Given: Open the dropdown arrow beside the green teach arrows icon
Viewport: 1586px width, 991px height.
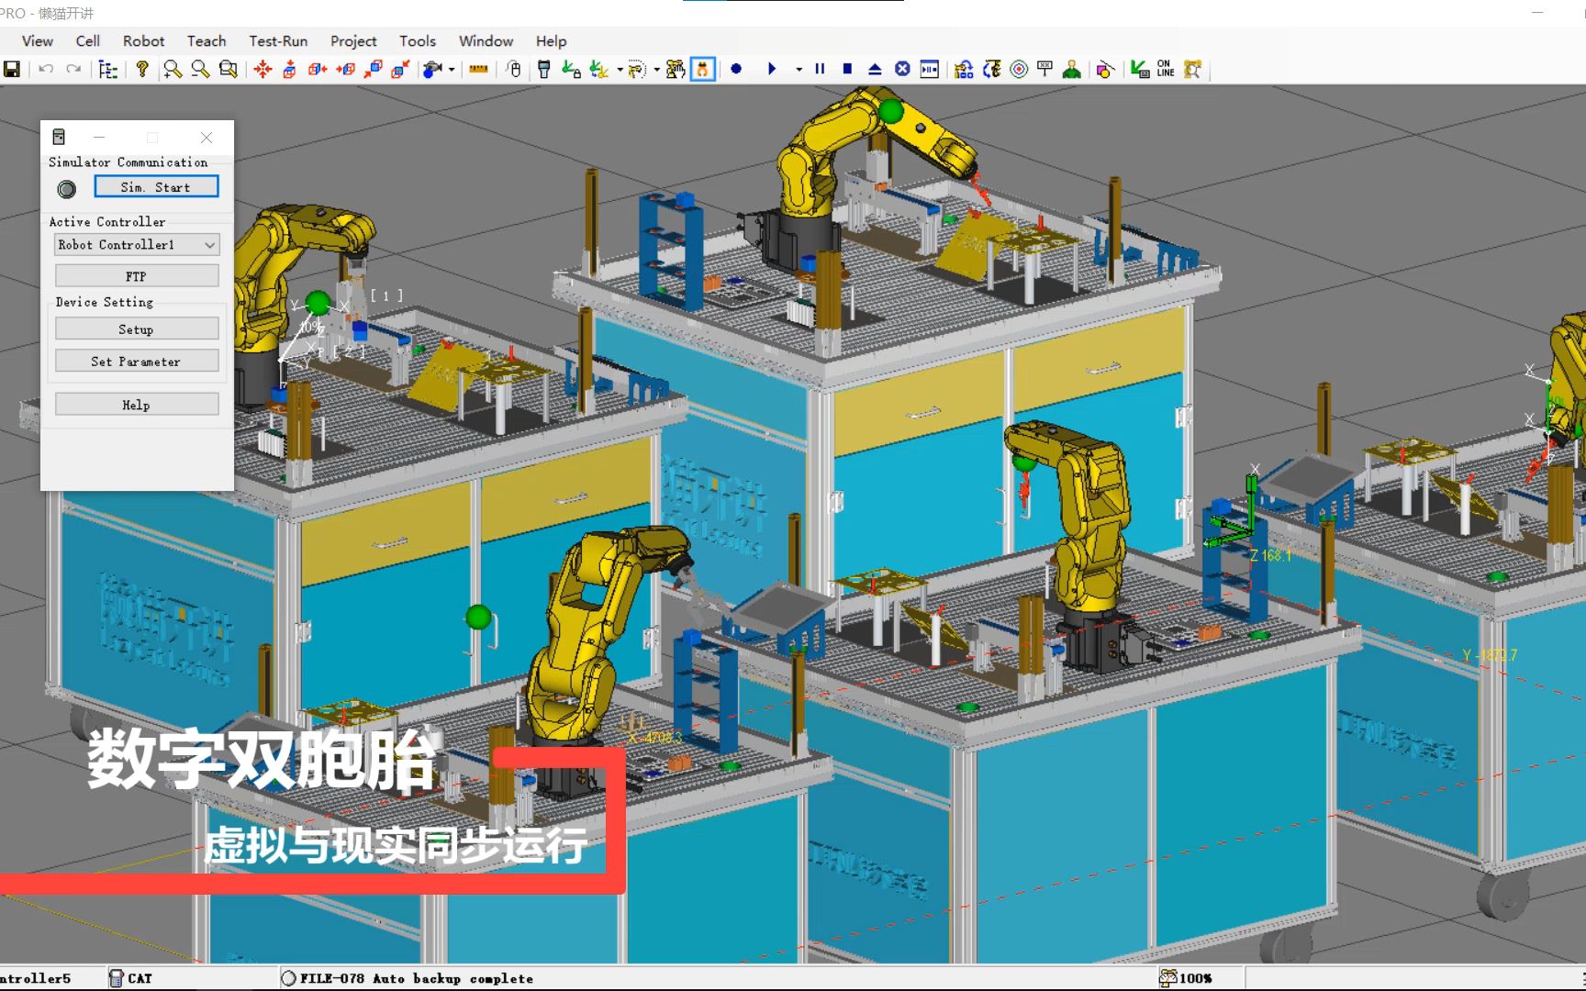Looking at the screenshot, I should [620, 70].
